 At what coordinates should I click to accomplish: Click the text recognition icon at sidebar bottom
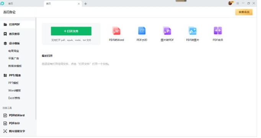point(5,131)
